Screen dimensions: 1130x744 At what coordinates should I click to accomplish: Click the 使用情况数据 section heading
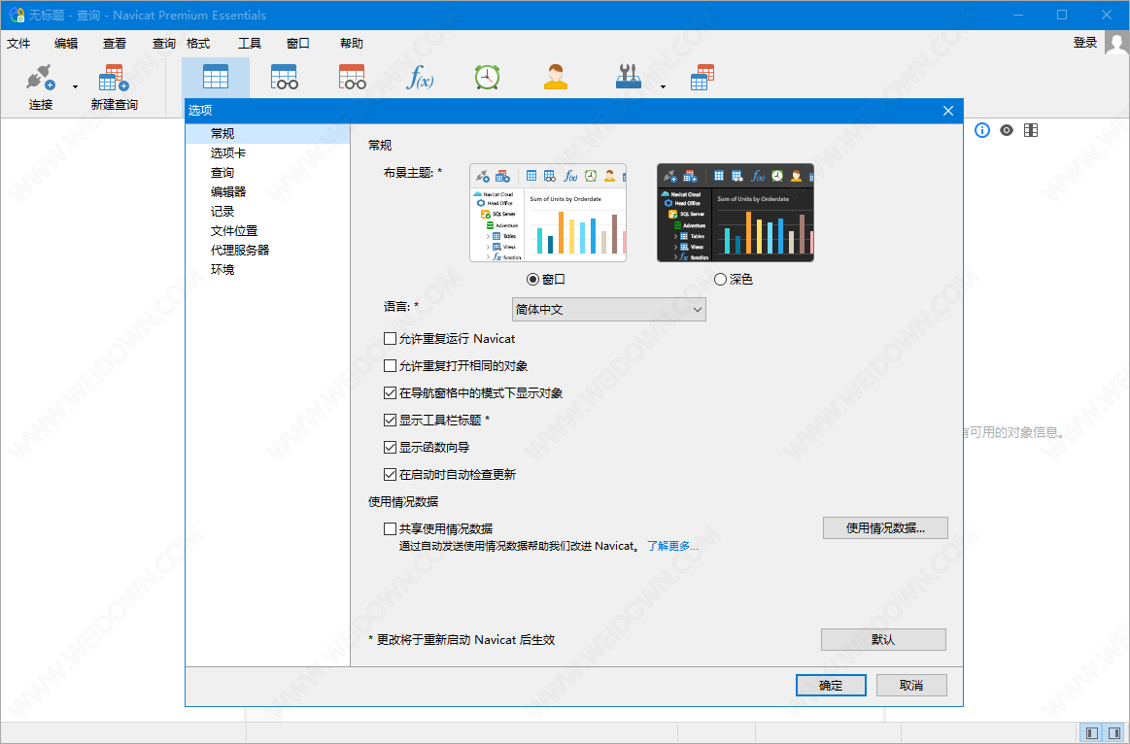point(403,502)
